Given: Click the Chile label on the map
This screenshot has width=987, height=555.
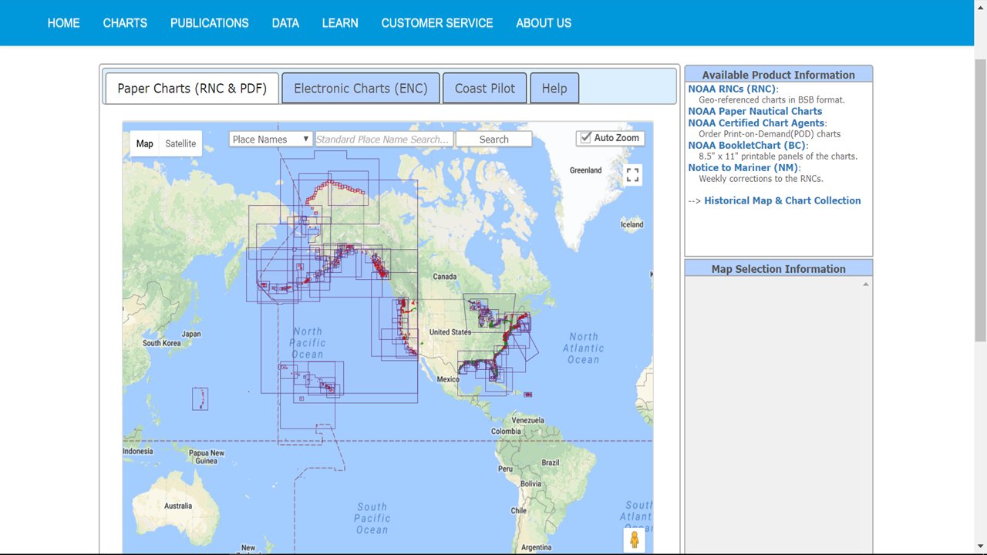Looking at the screenshot, I should coord(519,510).
